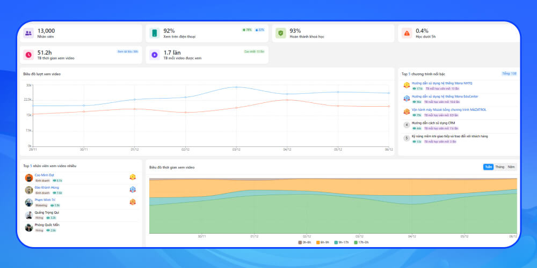The height and width of the screenshot is (268, 537).
Task: Open program Vận hành máy Mazak bằng MAZATROL
Action: tap(449, 110)
